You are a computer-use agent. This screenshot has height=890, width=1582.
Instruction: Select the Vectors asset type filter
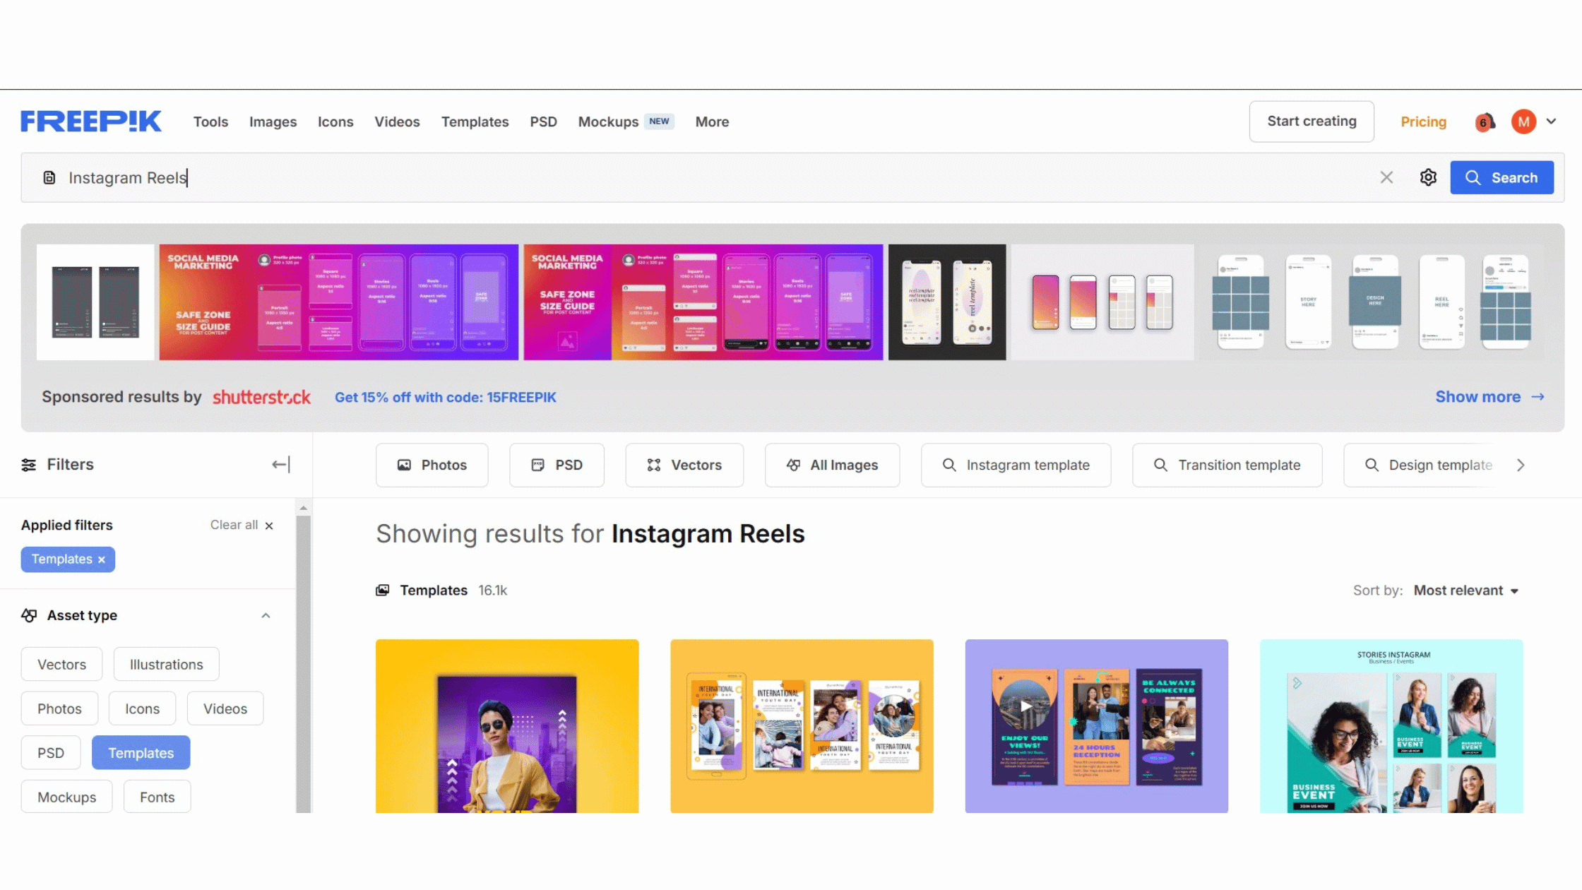click(61, 664)
